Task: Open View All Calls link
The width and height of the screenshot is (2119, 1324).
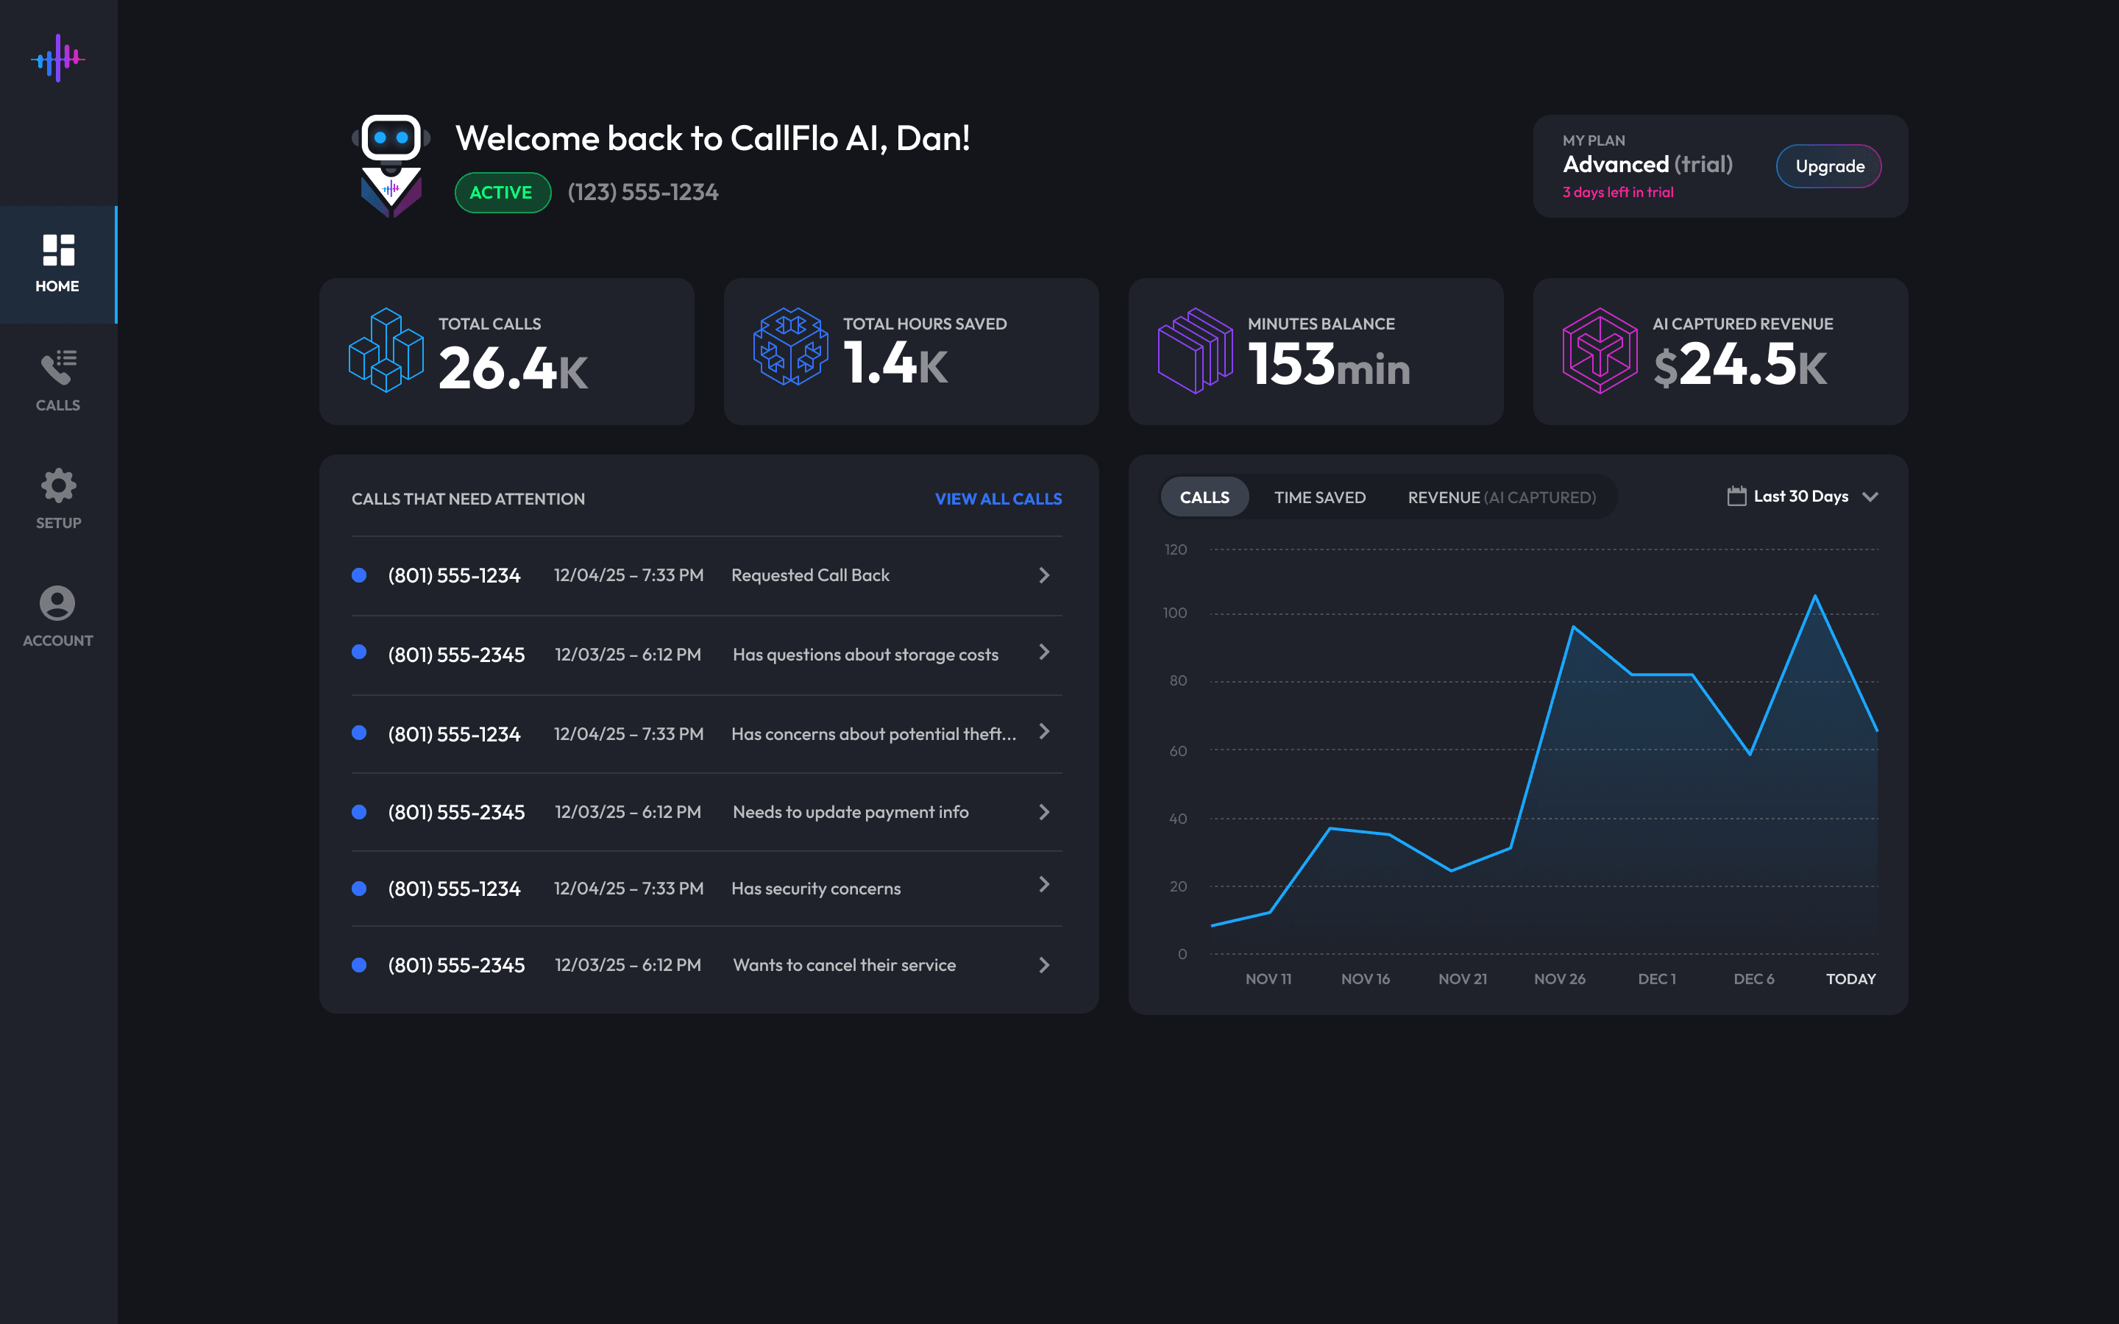Action: pyautogui.click(x=998, y=499)
